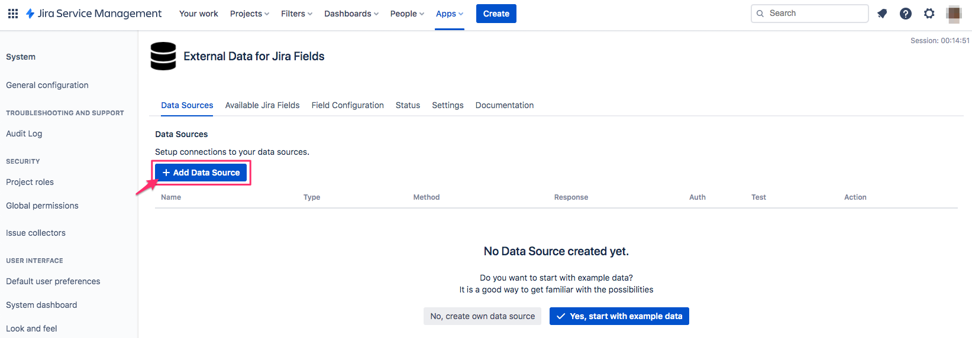
Task: Switch to the Available Jira Fields tab
Action: click(263, 105)
